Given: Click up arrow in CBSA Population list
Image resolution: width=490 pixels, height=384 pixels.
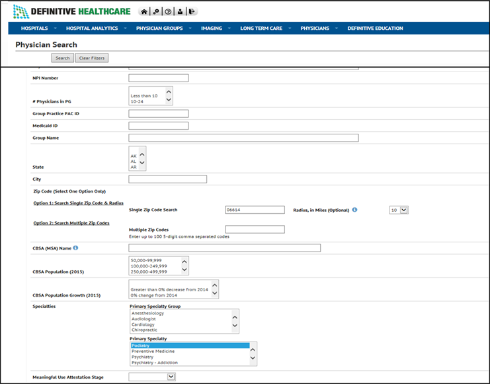Looking at the screenshot, I should pos(184,262).
